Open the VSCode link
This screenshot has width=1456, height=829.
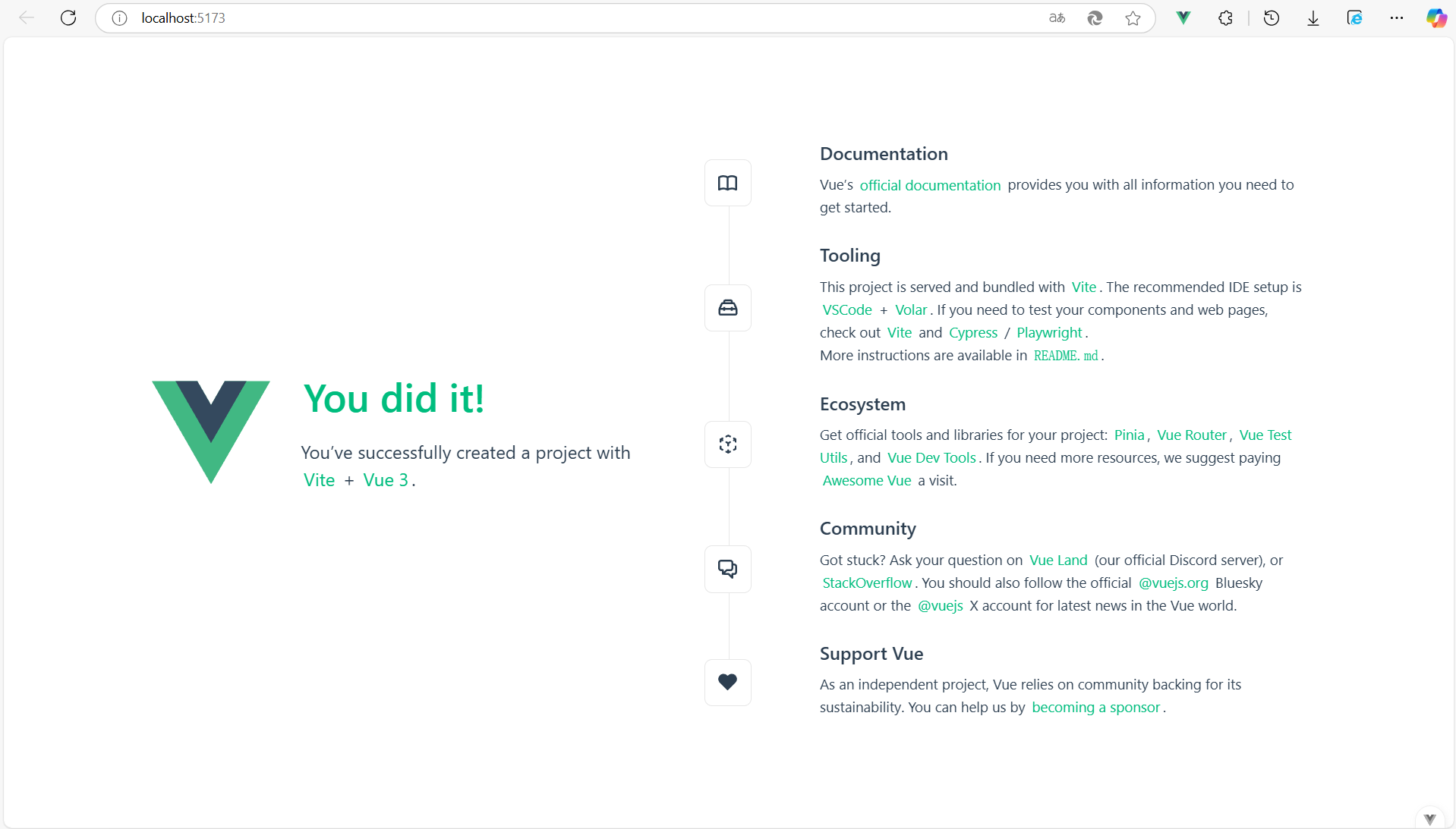point(847,310)
